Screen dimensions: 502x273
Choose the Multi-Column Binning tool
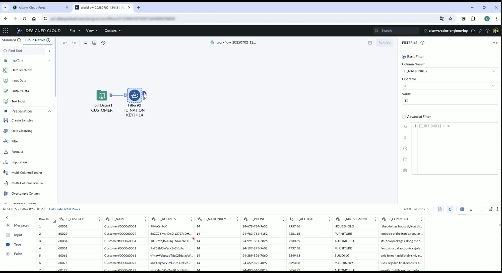pyautogui.click(x=27, y=173)
